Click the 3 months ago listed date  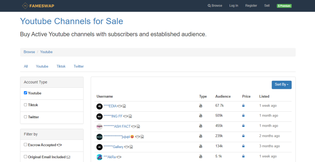click(x=269, y=146)
